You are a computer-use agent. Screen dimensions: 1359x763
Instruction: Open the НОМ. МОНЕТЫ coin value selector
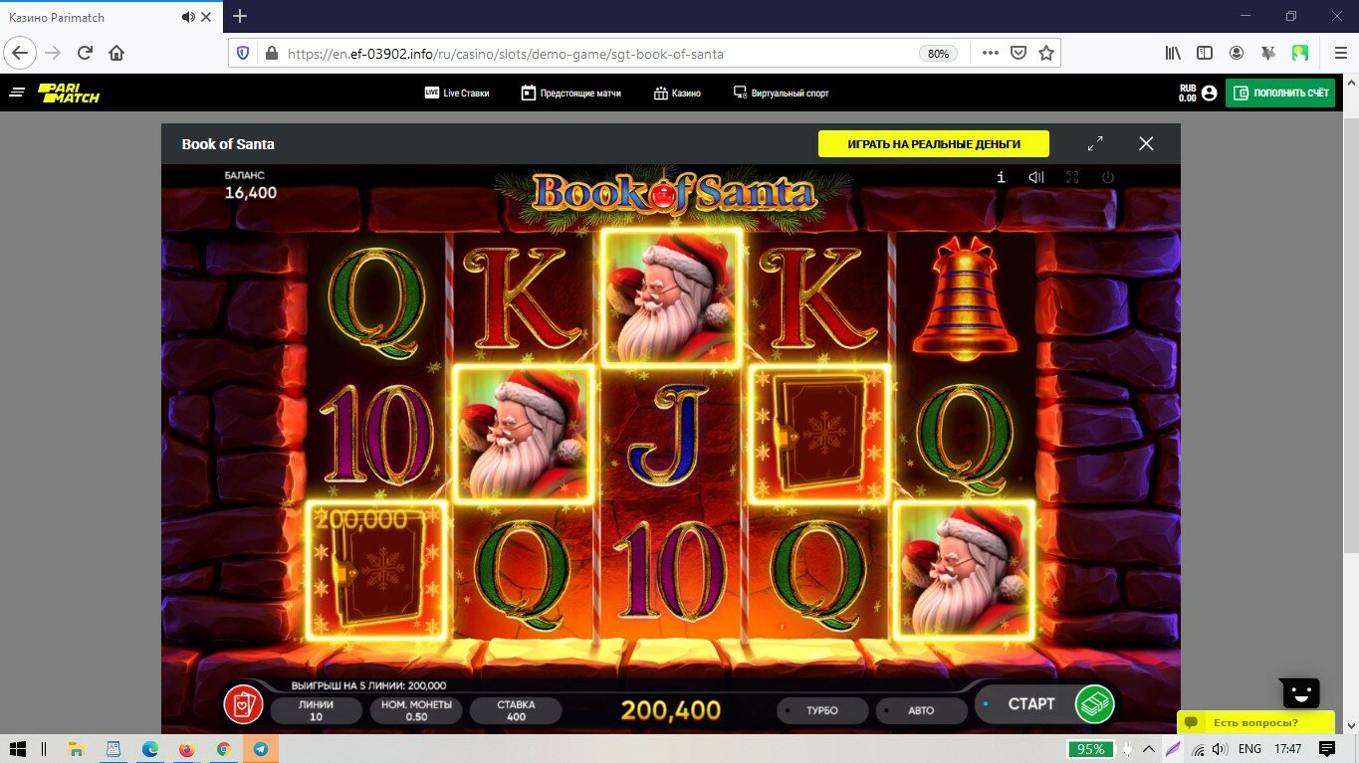[x=415, y=710]
